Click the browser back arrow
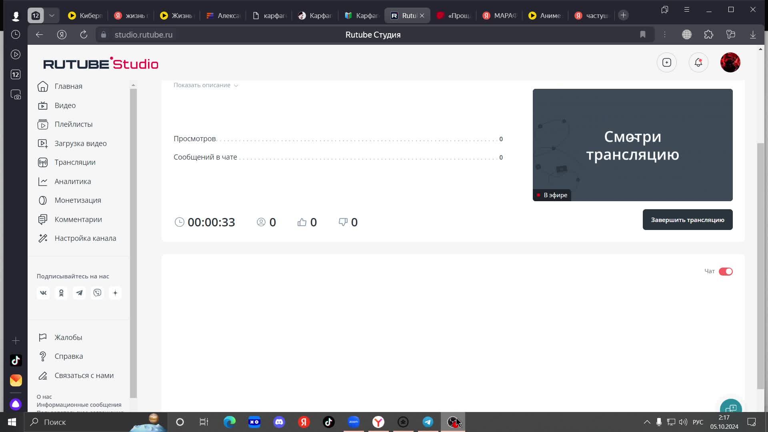Viewport: 768px width, 432px height. point(39,35)
